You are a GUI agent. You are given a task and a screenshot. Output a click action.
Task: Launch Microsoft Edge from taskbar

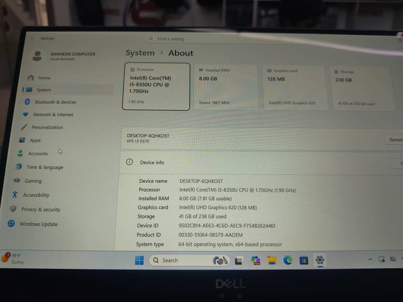pos(288,260)
